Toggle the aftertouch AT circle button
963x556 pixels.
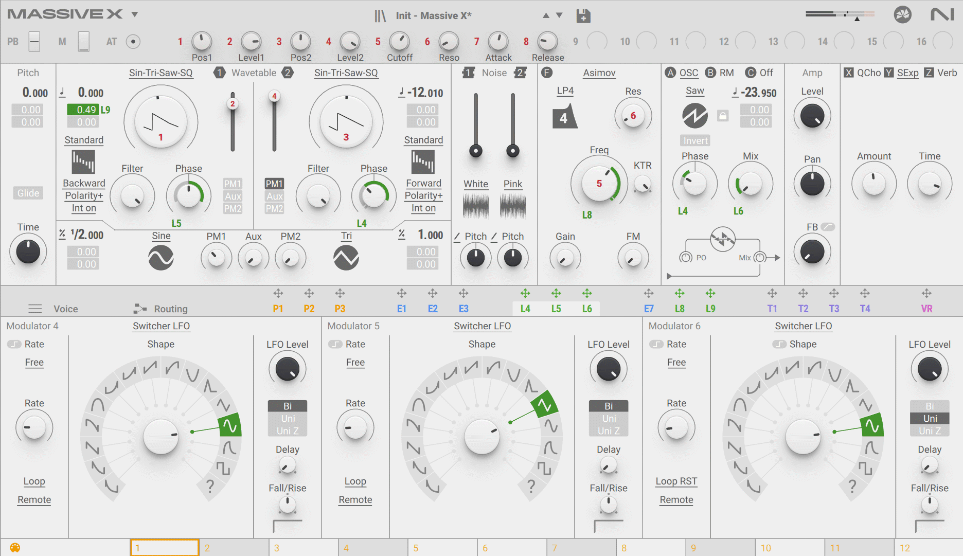click(133, 42)
